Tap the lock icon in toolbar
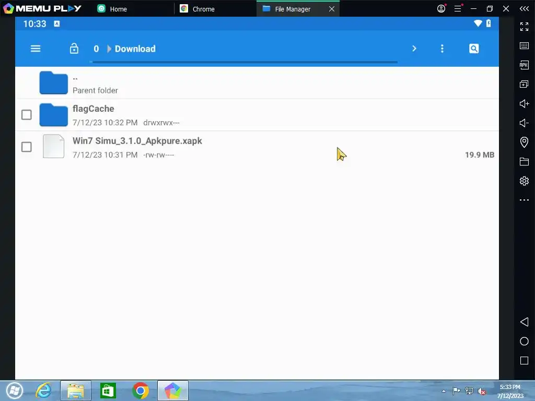 (74, 49)
